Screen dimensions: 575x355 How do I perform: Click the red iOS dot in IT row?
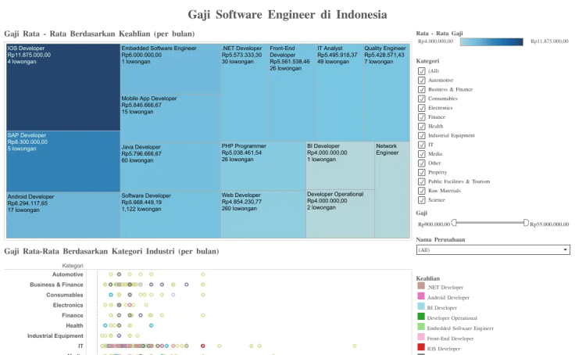pos(203,346)
